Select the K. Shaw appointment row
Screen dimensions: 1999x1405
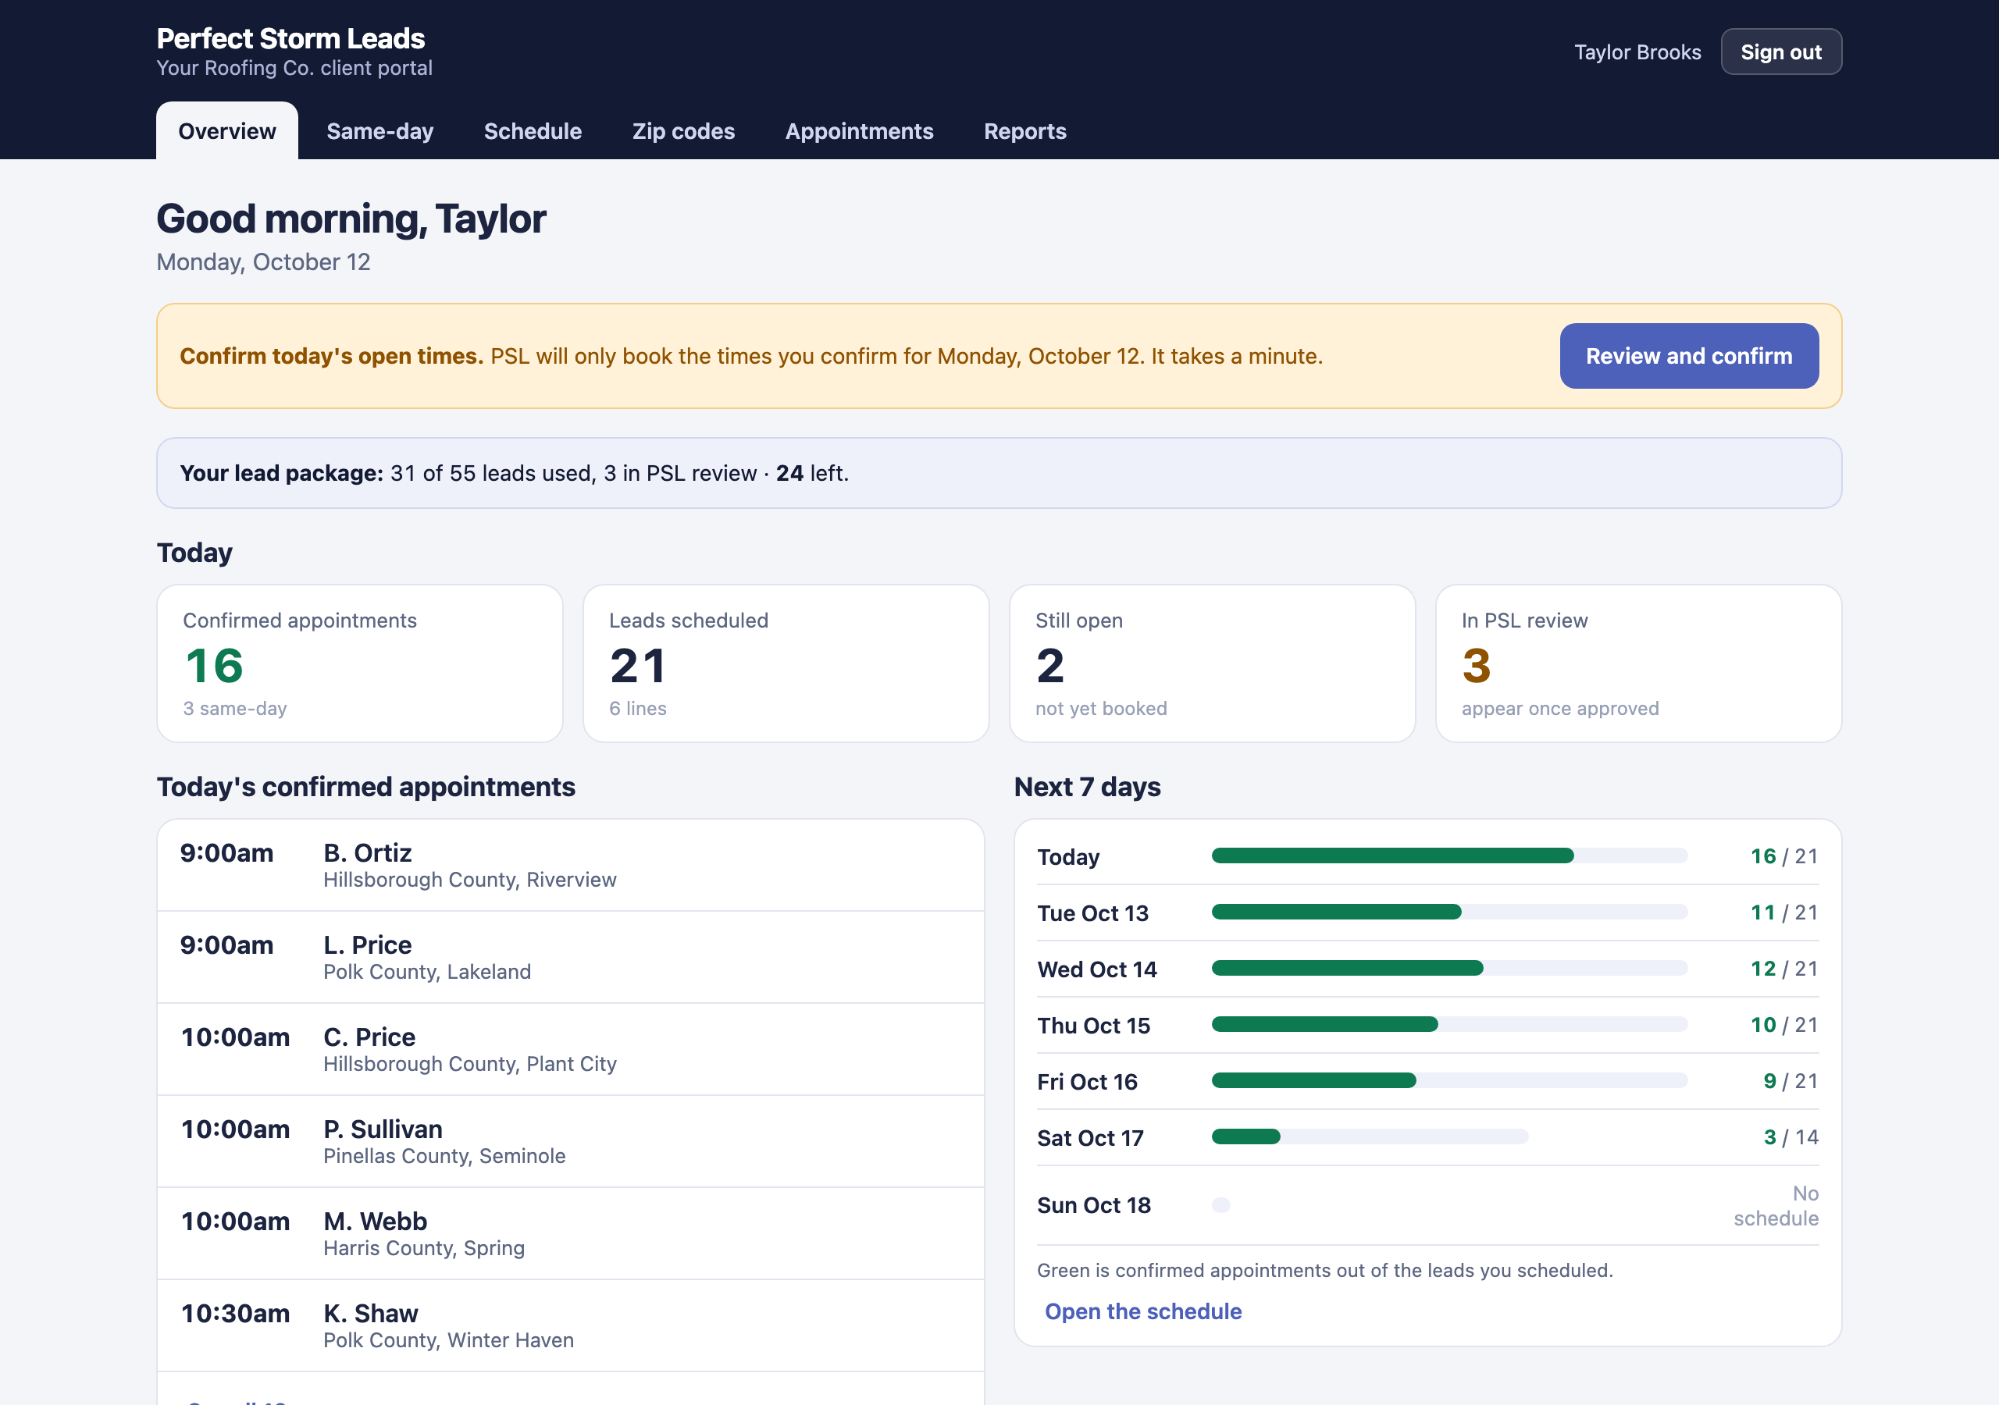[570, 1326]
